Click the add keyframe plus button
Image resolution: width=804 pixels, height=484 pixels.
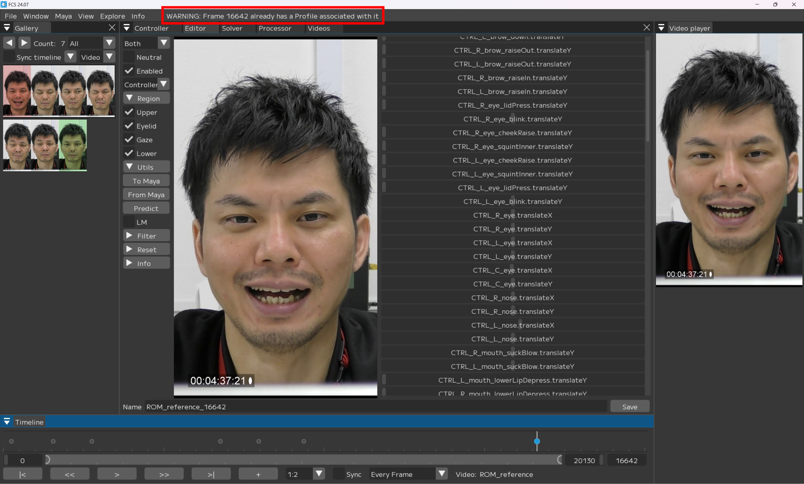[x=258, y=474]
